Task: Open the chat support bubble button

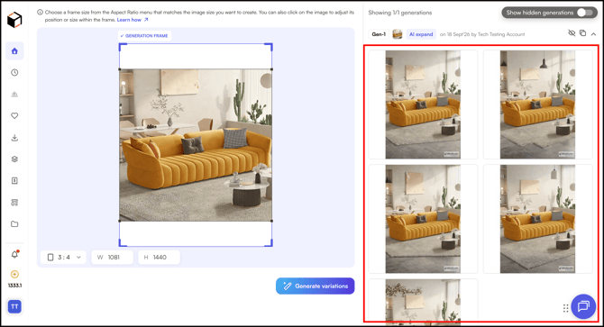Action: click(583, 306)
